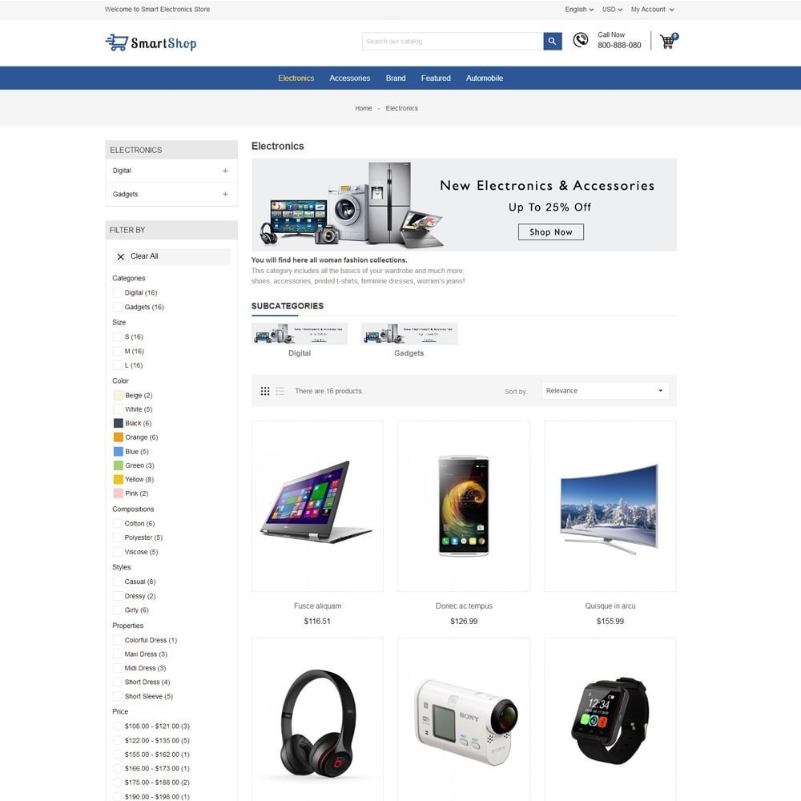Image resolution: width=801 pixels, height=801 pixels.
Task: Open Accessories menu item
Action: pyautogui.click(x=349, y=78)
